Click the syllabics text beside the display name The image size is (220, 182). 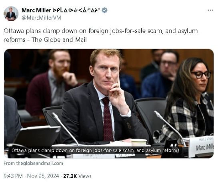(x=76, y=10)
